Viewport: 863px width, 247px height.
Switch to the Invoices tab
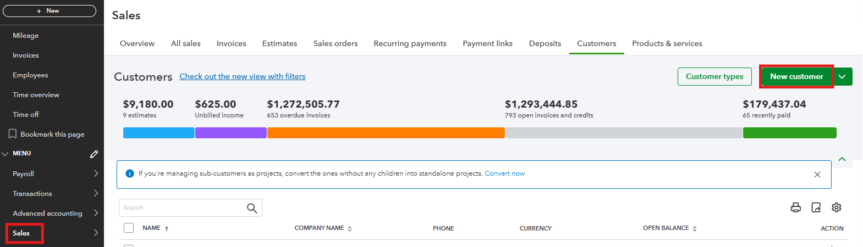click(231, 43)
